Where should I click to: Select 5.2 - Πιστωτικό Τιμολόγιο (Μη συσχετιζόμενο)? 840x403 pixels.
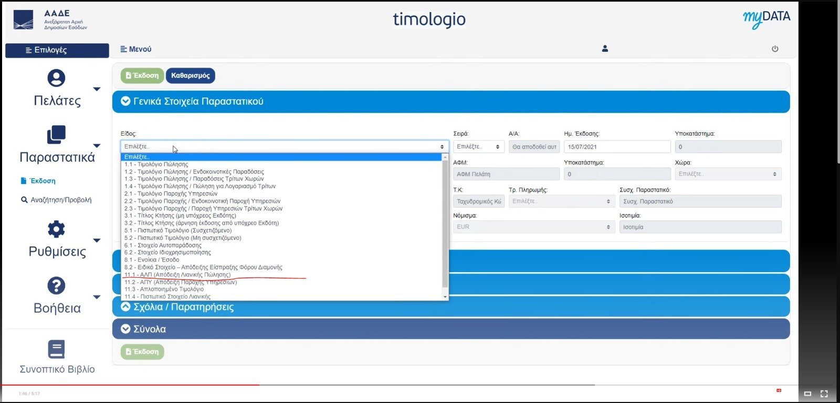point(282,238)
